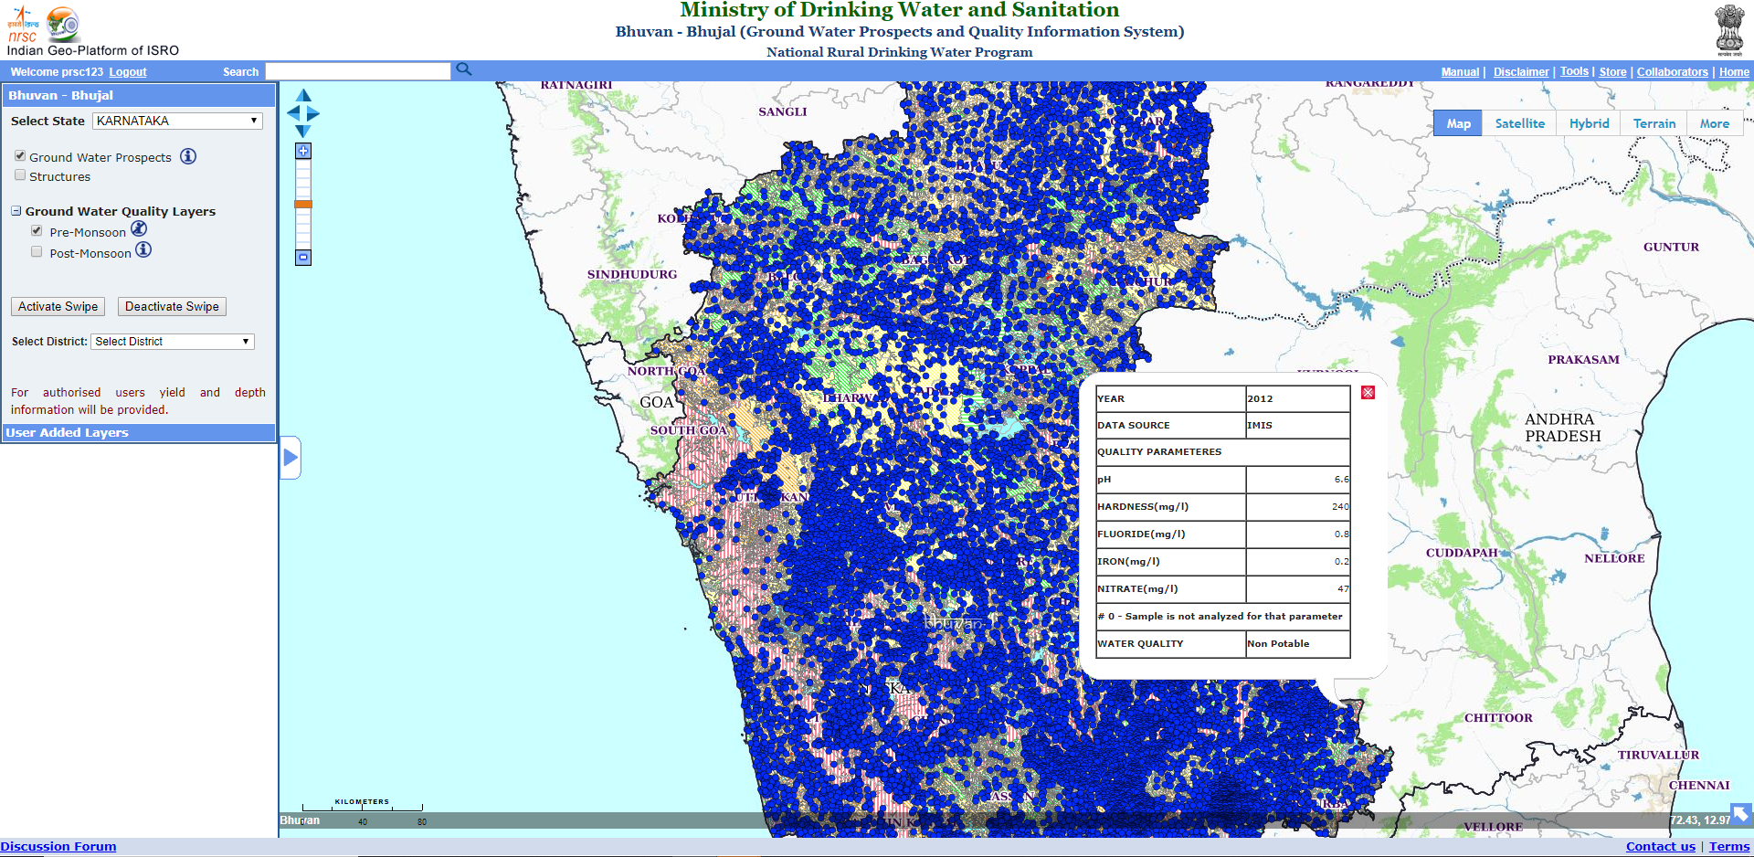Screen dimensions: 1754x857
Task: Click the '2012' year value
Action: click(x=1260, y=398)
